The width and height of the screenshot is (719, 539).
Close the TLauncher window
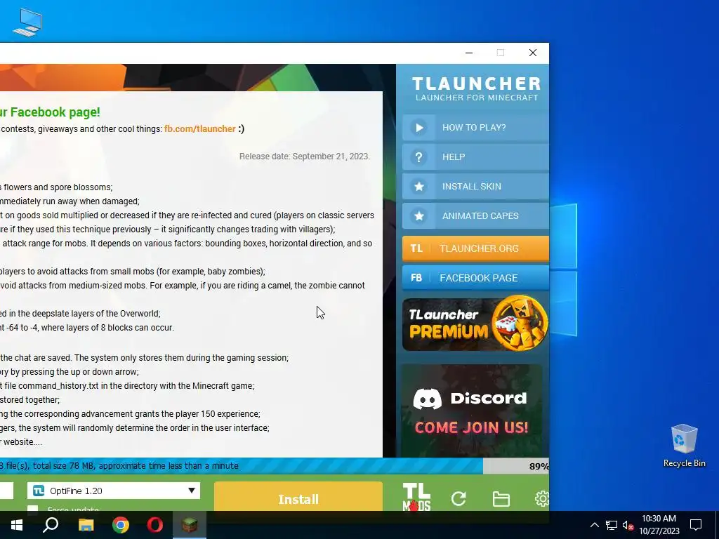click(x=533, y=53)
